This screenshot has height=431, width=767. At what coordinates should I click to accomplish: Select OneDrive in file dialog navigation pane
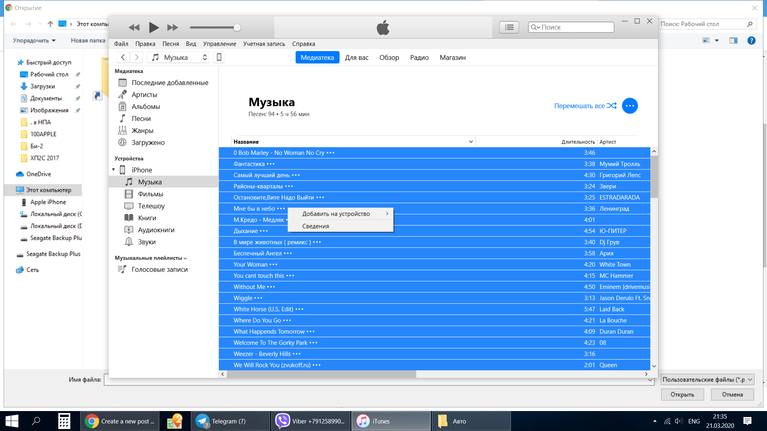coord(34,174)
